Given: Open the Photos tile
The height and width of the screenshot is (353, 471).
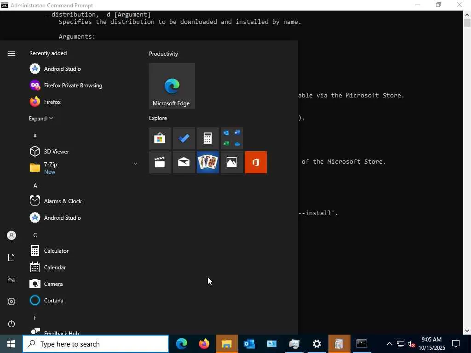Looking at the screenshot, I should coord(232,162).
